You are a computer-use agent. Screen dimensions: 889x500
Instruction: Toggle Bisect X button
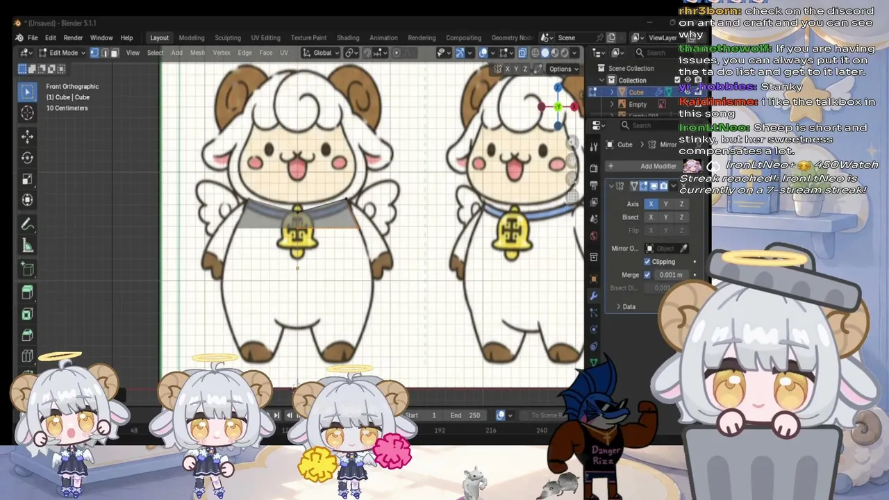click(x=651, y=217)
